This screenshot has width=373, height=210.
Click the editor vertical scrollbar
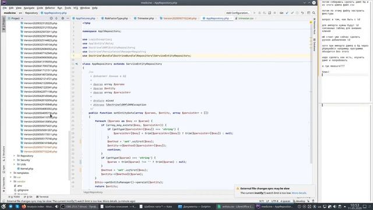pyautogui.click(x=311, y=93)
